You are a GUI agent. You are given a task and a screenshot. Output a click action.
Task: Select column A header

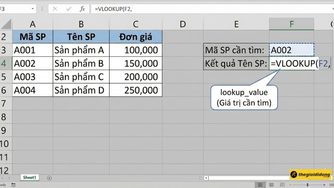click(33, 24)
